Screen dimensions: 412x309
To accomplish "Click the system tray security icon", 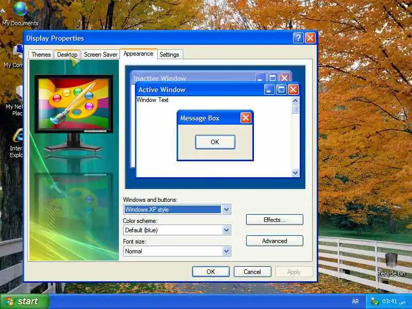I will pos(374,301).
